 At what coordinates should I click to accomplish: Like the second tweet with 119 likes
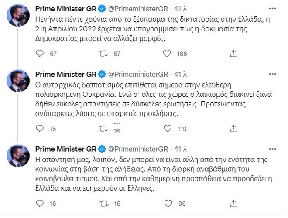pyautogui.click(x=167, y=129)
